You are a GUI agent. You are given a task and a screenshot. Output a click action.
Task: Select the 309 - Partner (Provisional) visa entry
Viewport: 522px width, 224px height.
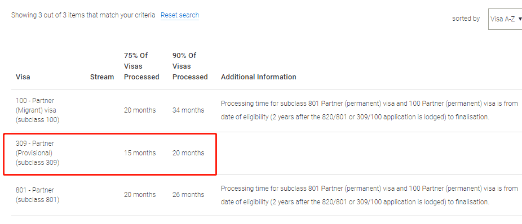37,153
